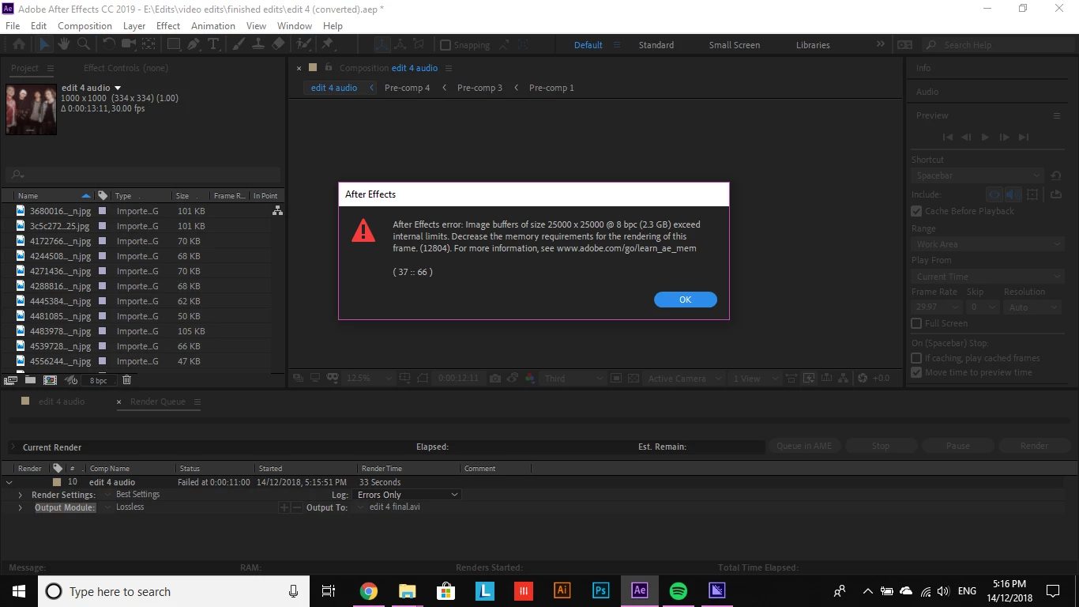This screenshot has height=607, width=1079.
Task: Select the Type text tool
Action: pyautogui.click(x=213, y=45)
